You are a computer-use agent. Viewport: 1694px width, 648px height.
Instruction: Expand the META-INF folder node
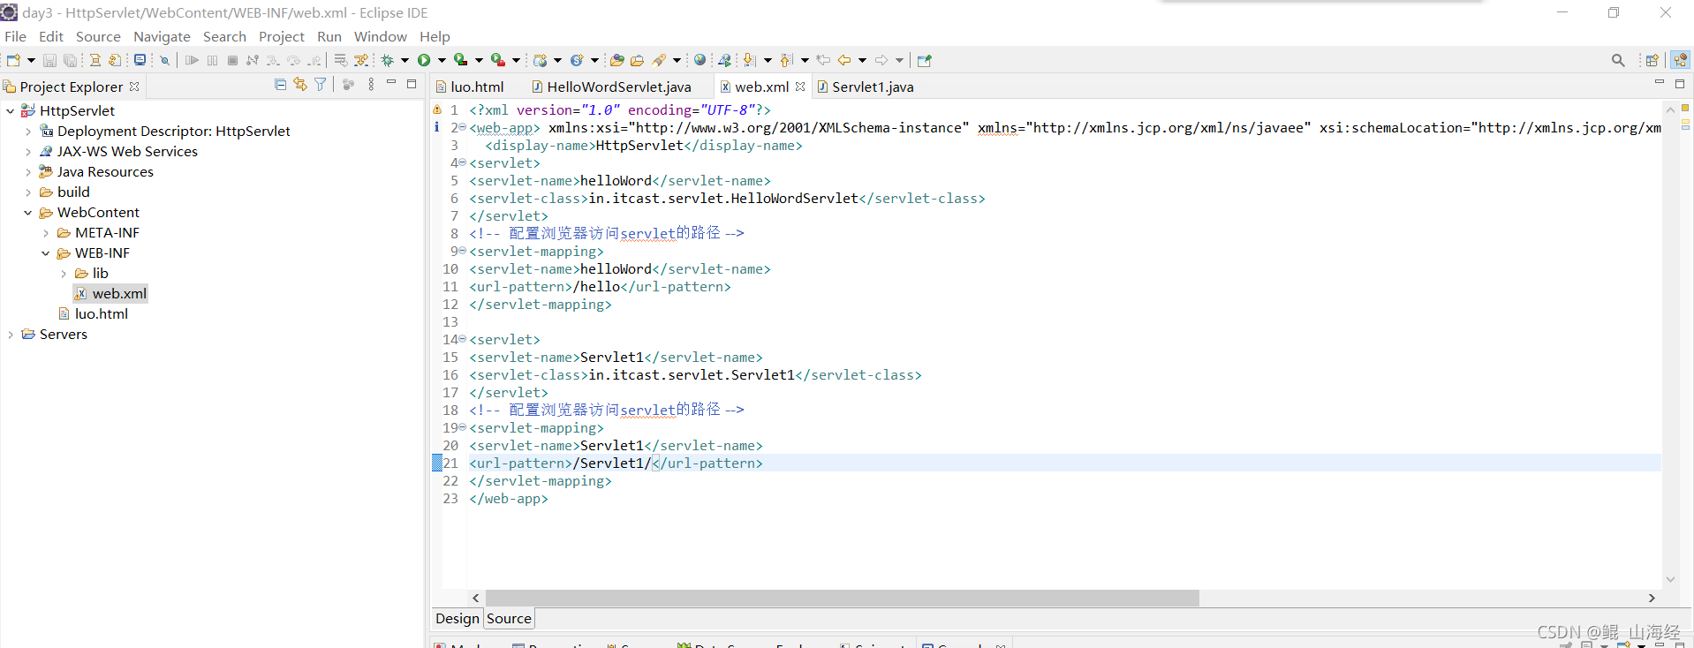(46, 233)
